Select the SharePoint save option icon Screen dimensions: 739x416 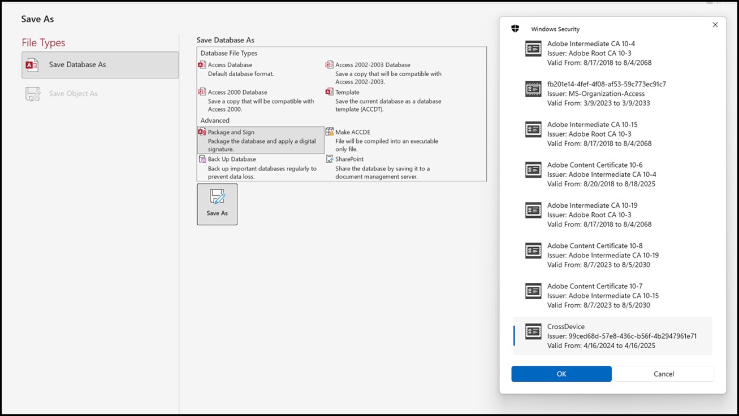point(329,159)
